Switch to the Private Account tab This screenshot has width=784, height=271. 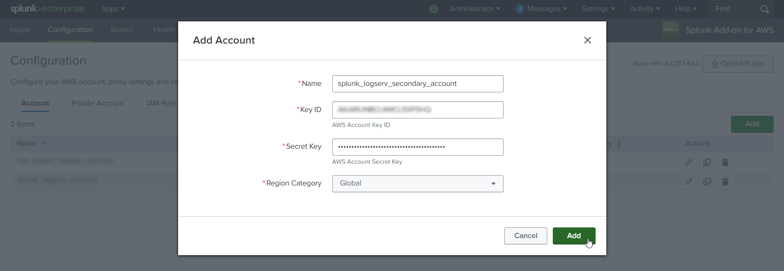click(97, 103)
